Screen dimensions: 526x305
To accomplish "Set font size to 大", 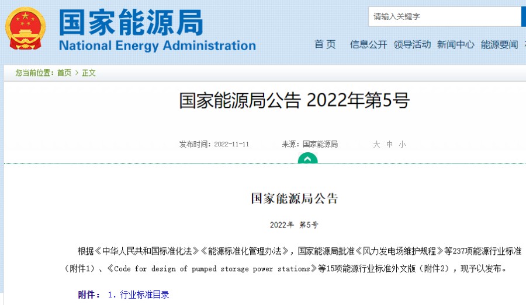I will (376, 144).
